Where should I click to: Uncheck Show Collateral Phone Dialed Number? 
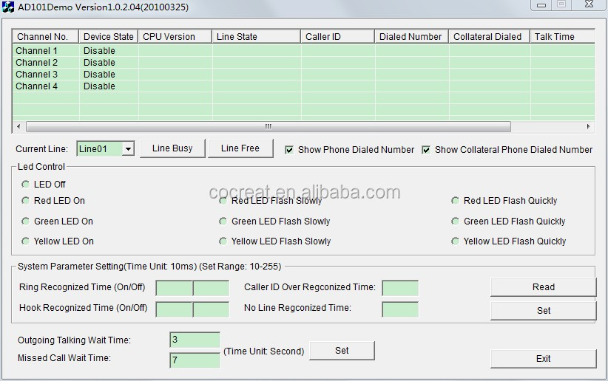click(x=426, y=149)
